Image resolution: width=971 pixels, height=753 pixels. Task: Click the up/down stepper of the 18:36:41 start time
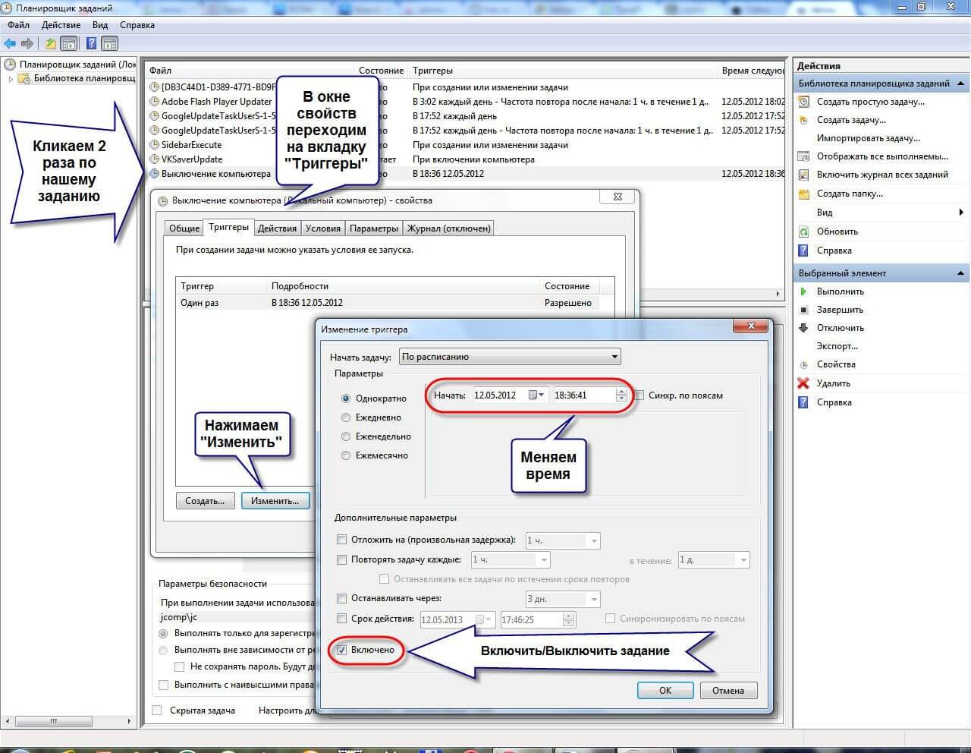point(621,395)
